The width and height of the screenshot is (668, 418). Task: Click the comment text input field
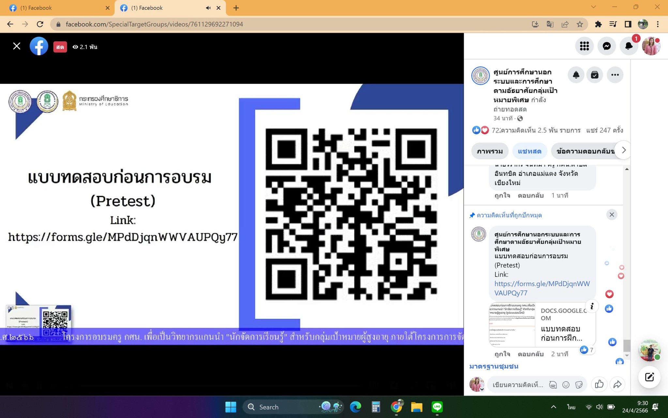518,385
